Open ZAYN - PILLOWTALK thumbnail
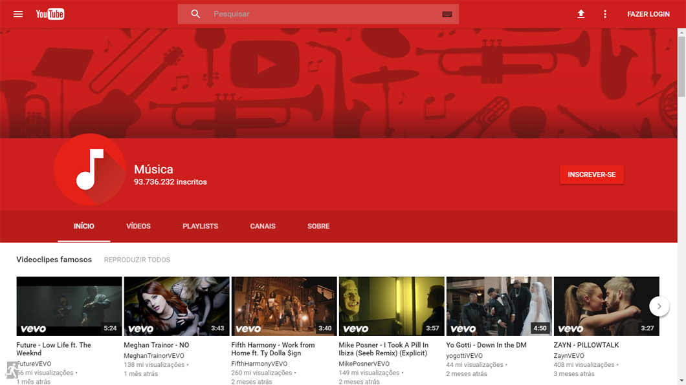Screen dimensions: 686x385 point(606,306)
